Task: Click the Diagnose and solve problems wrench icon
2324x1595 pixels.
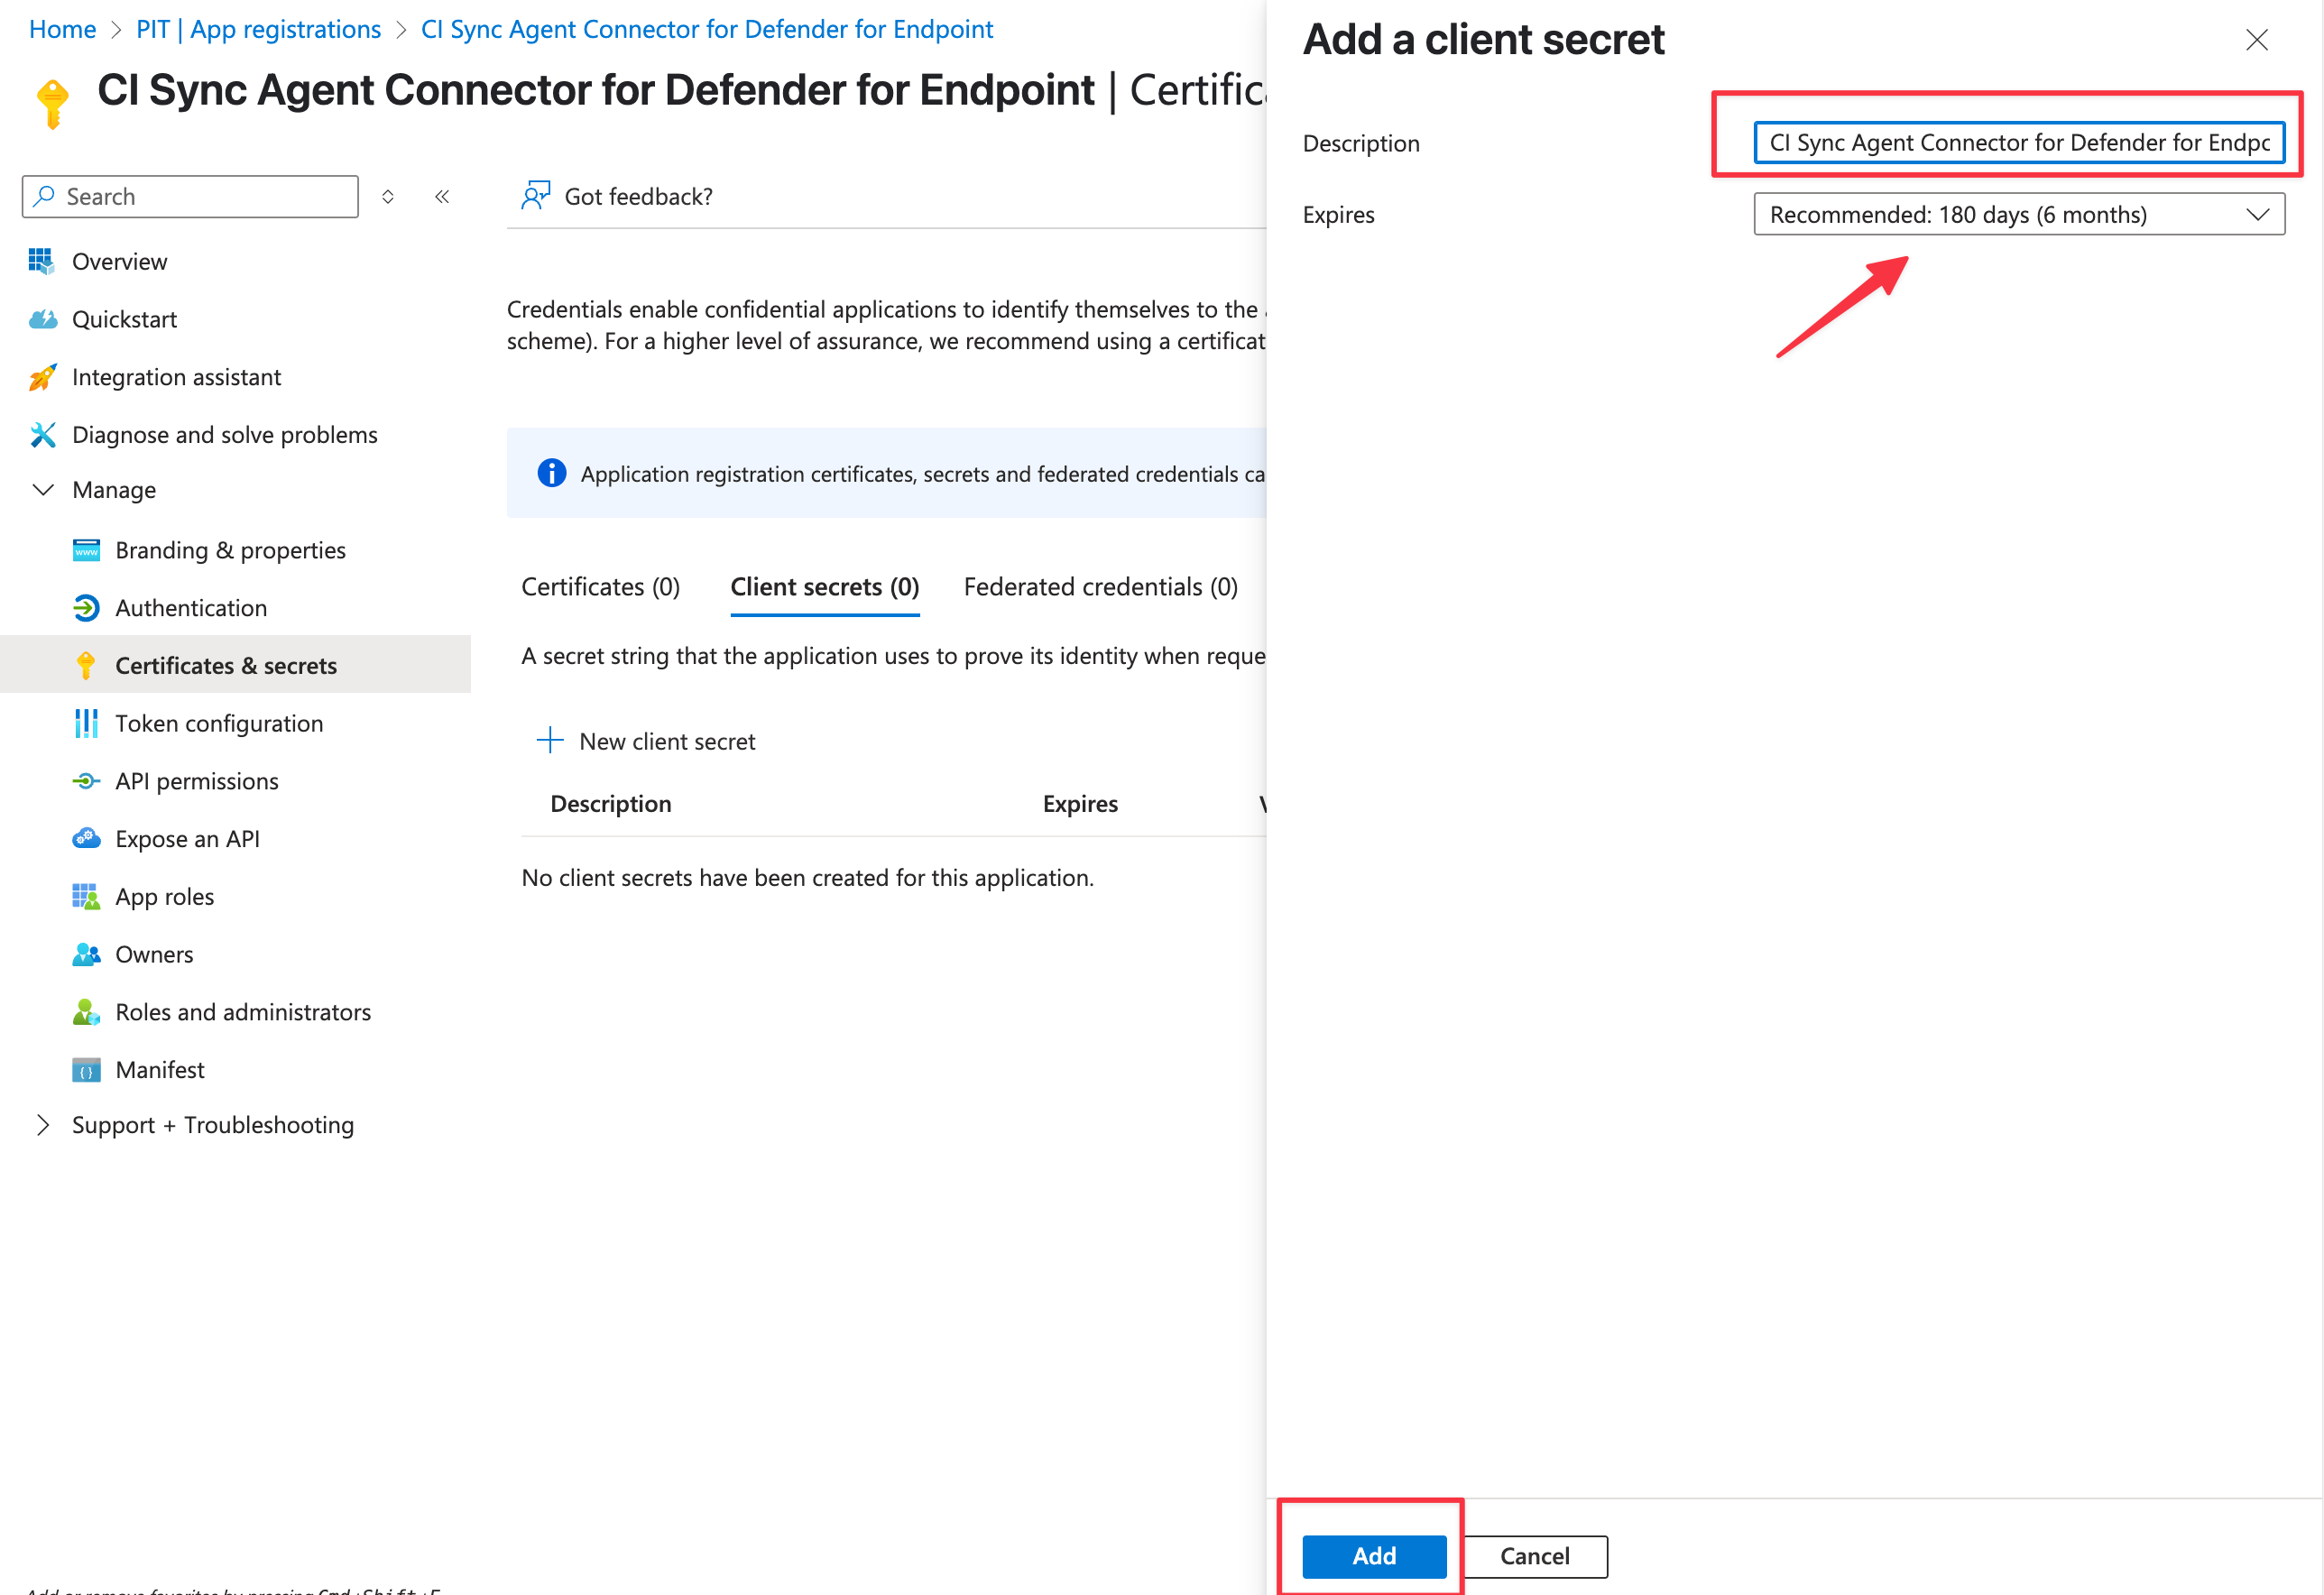Action: click(42, 435)
